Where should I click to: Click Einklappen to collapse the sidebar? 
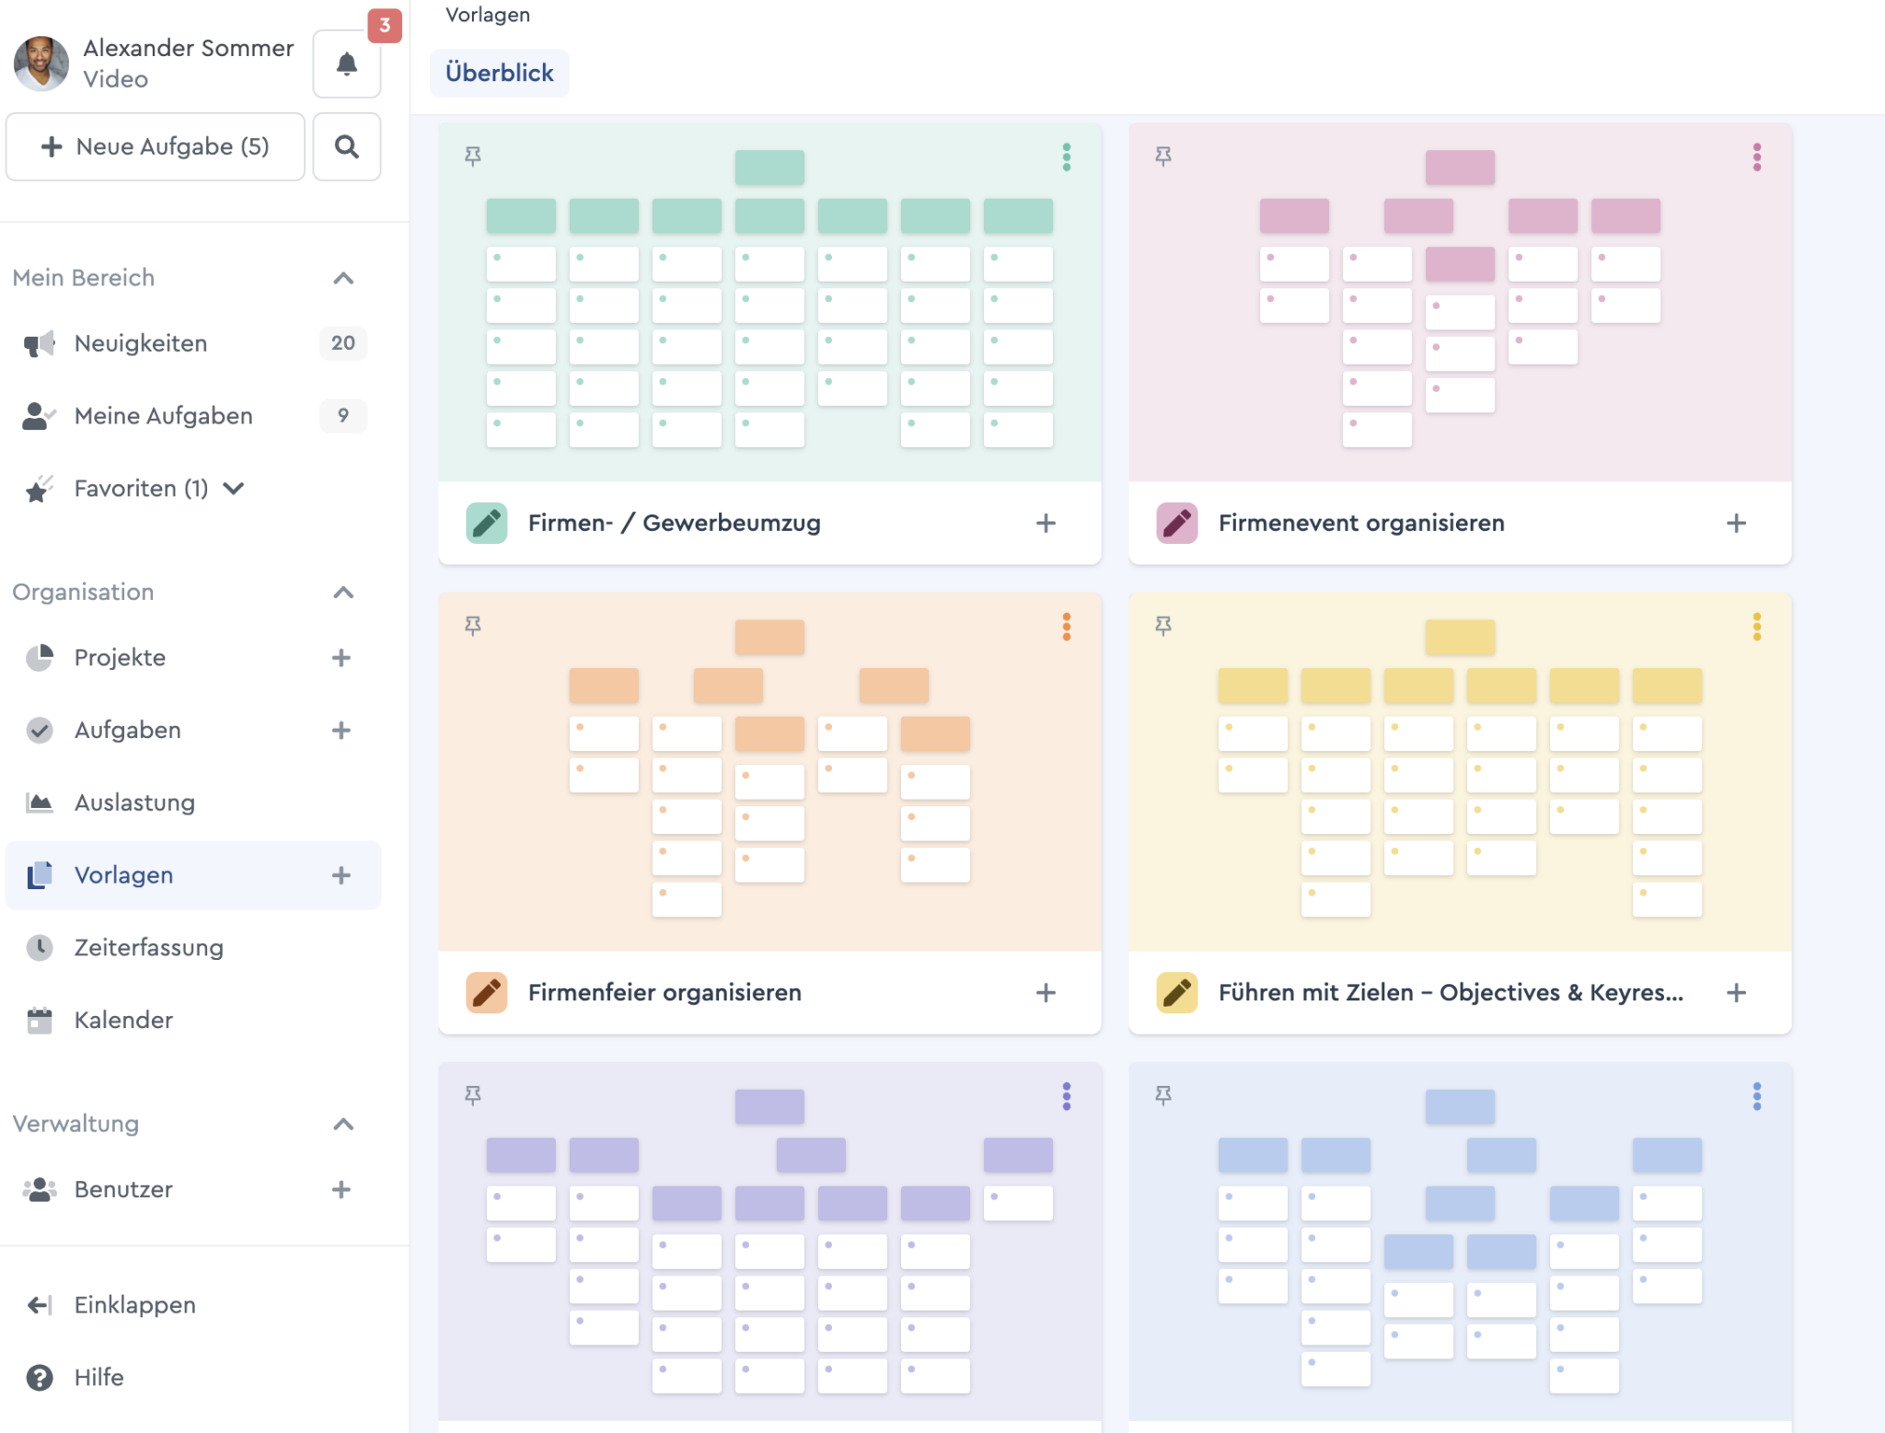click(134, 1304)
